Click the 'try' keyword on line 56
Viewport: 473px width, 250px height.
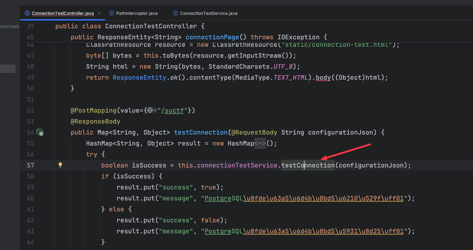coord(91,154)
